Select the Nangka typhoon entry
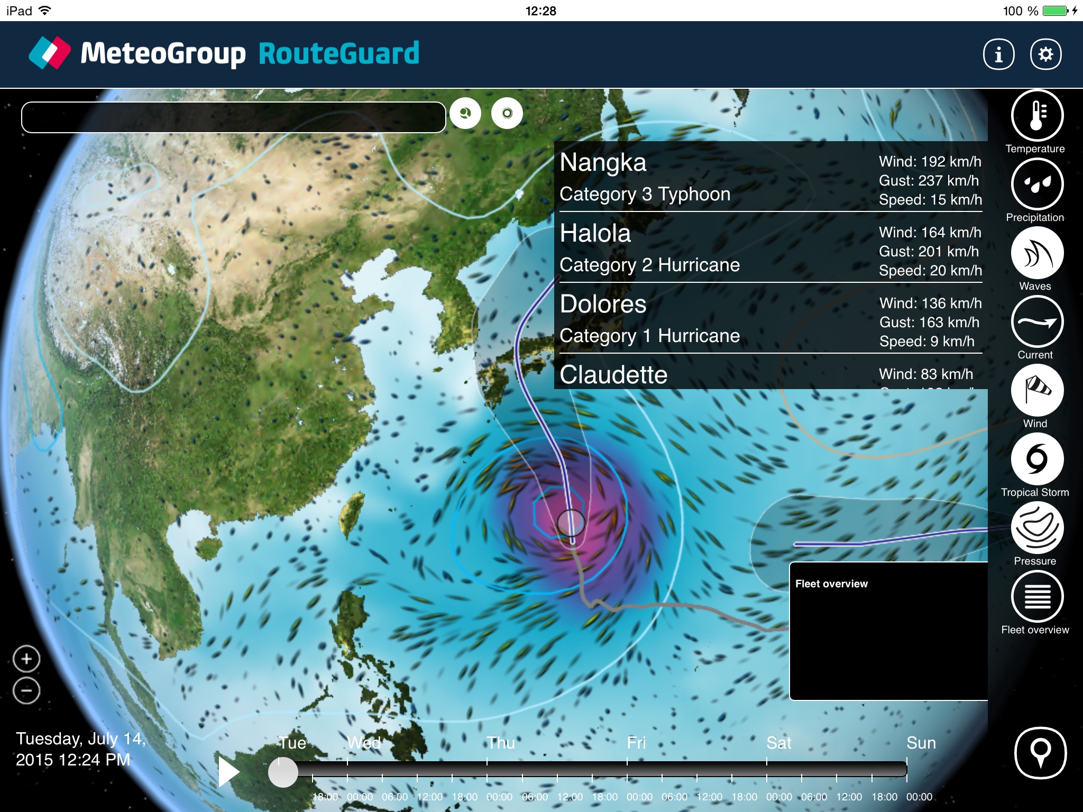The width and height of the screenshot is (1083, 812). (x=770, y=178)
